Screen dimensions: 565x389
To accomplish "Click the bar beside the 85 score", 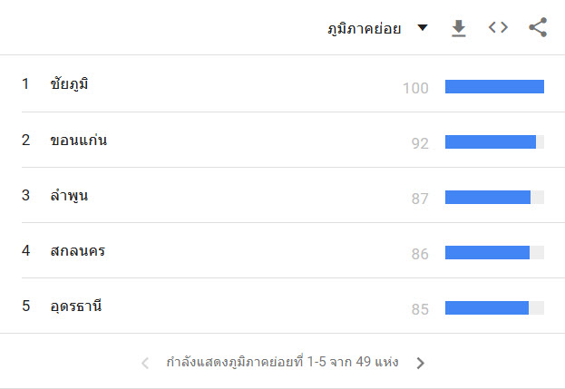I will (x=494, y=308).
